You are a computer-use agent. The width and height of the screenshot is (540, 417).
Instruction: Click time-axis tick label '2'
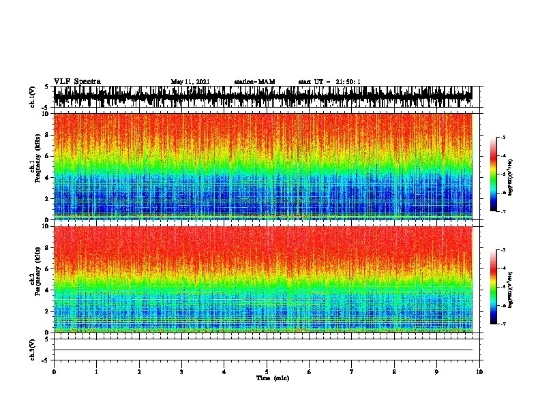pos(139,372)
